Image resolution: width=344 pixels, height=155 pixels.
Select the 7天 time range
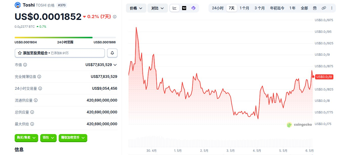pyautogui.click(x=232, y=8)
